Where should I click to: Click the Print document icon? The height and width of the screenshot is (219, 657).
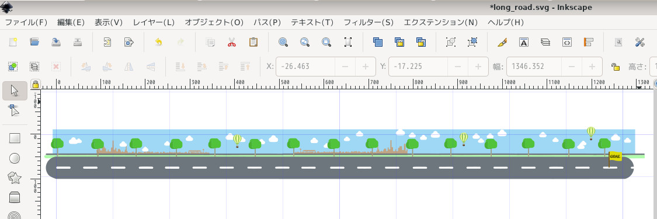pos(78,42)
